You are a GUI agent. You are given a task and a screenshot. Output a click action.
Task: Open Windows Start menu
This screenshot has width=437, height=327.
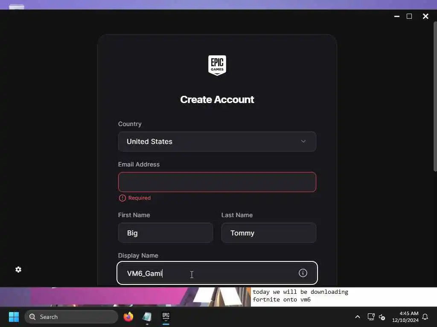click(14, 317)
